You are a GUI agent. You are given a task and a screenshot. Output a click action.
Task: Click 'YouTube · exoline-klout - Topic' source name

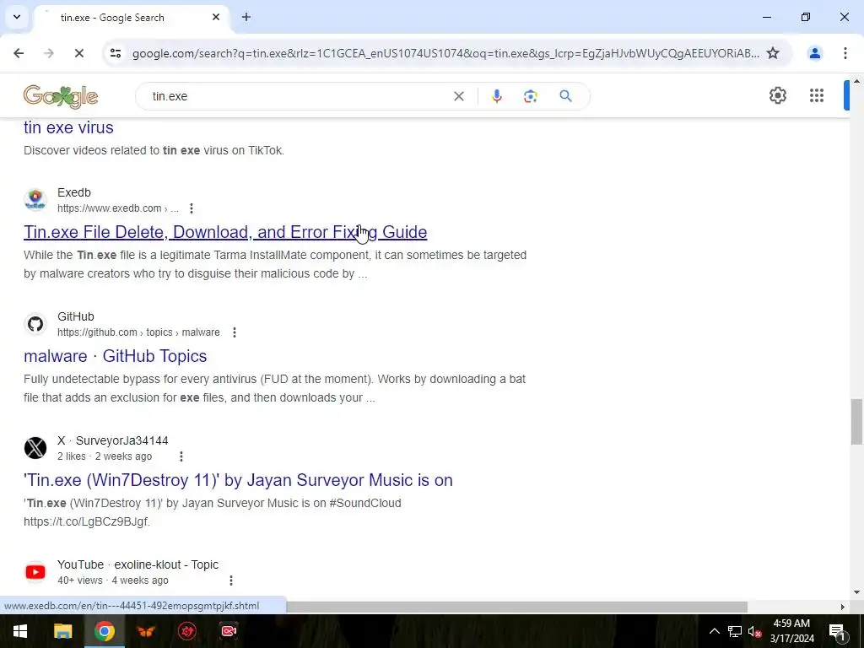(x=138, y=564)
